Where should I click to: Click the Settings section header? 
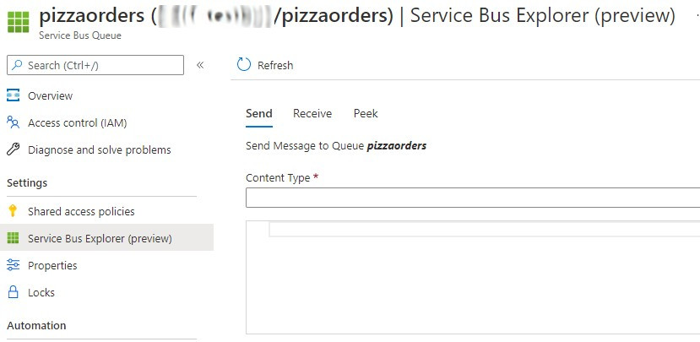tap(27, 182)
